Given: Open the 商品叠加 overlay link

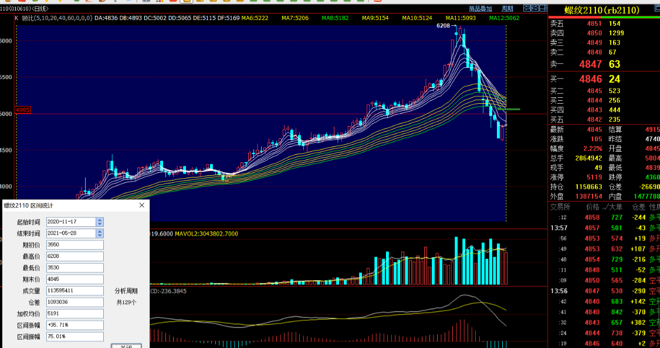Looking at the screenshot, I should tap(480, 8).
